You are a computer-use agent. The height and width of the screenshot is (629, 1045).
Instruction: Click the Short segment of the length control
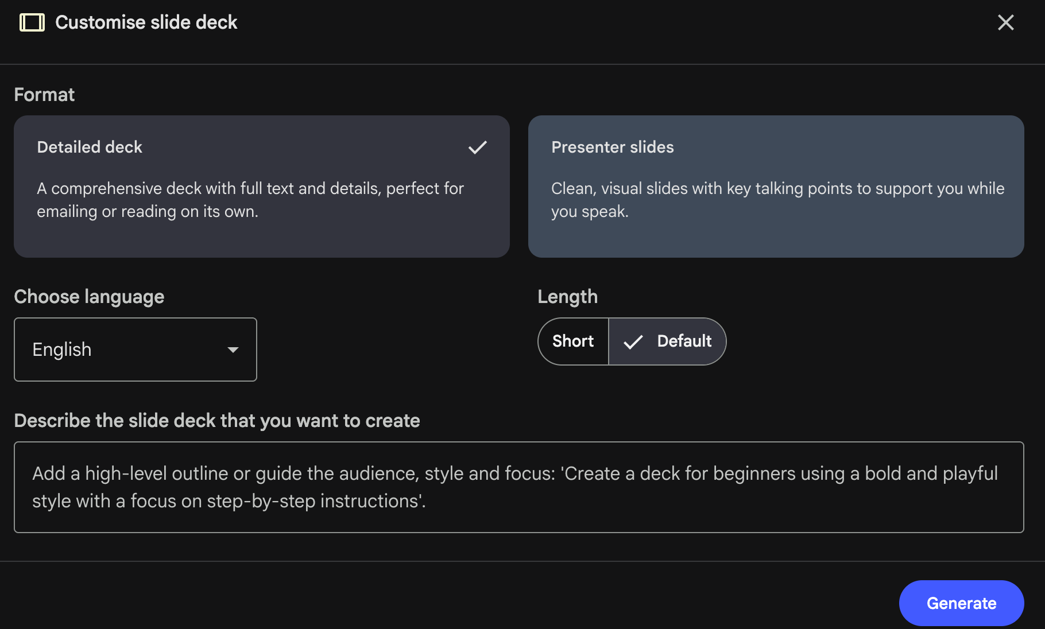click(x=572, y=341)
